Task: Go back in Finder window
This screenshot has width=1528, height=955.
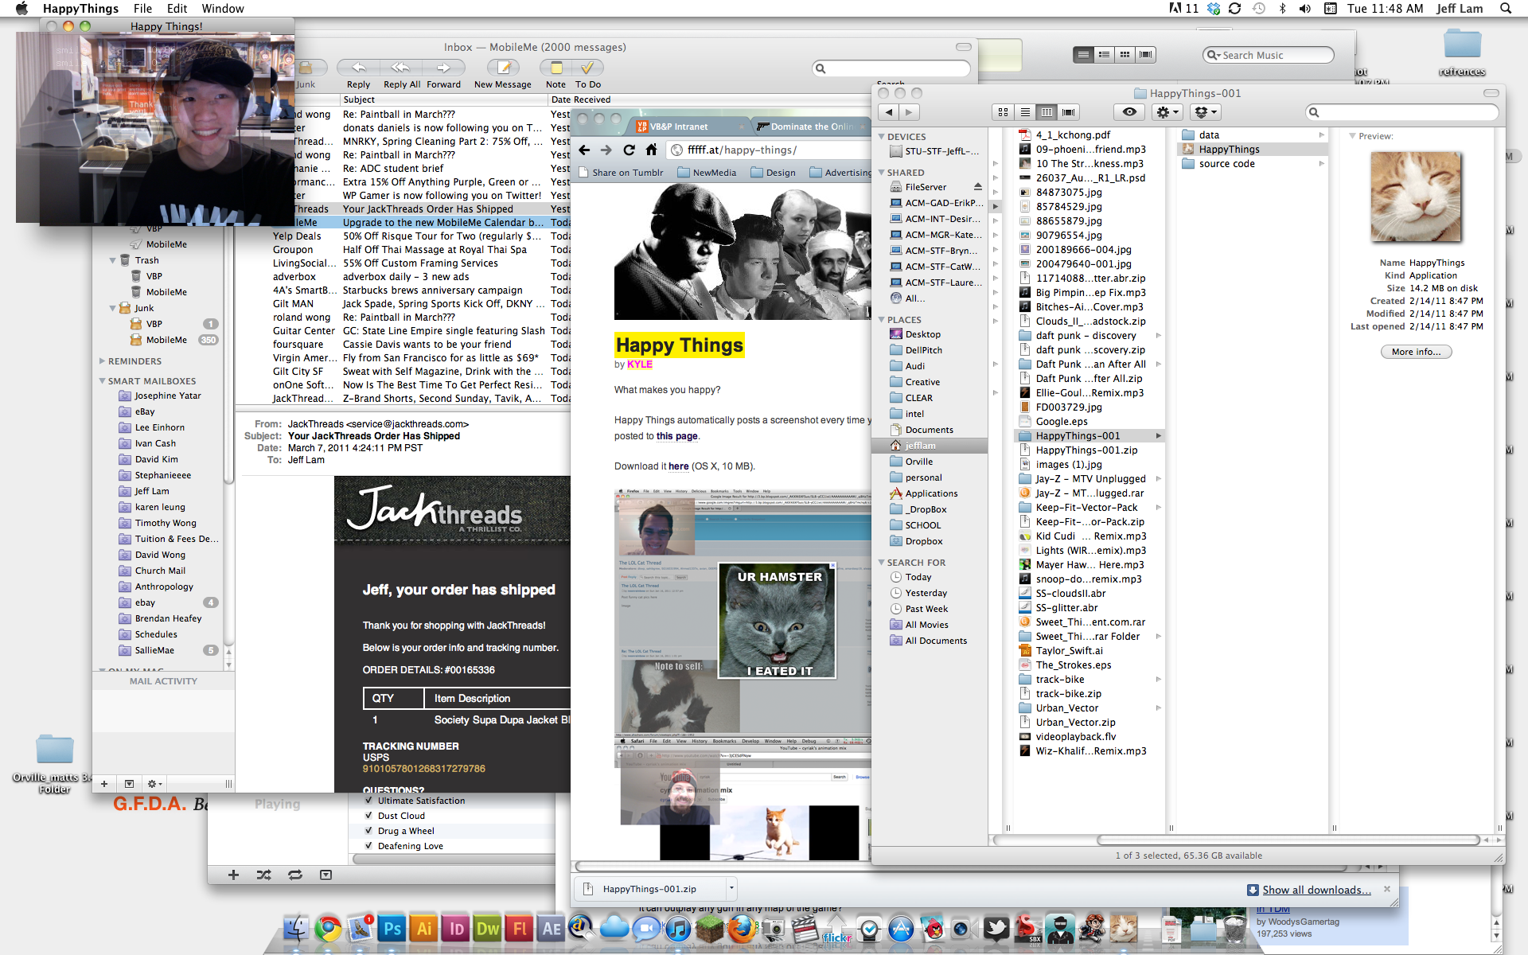Action: click(889, 112)
